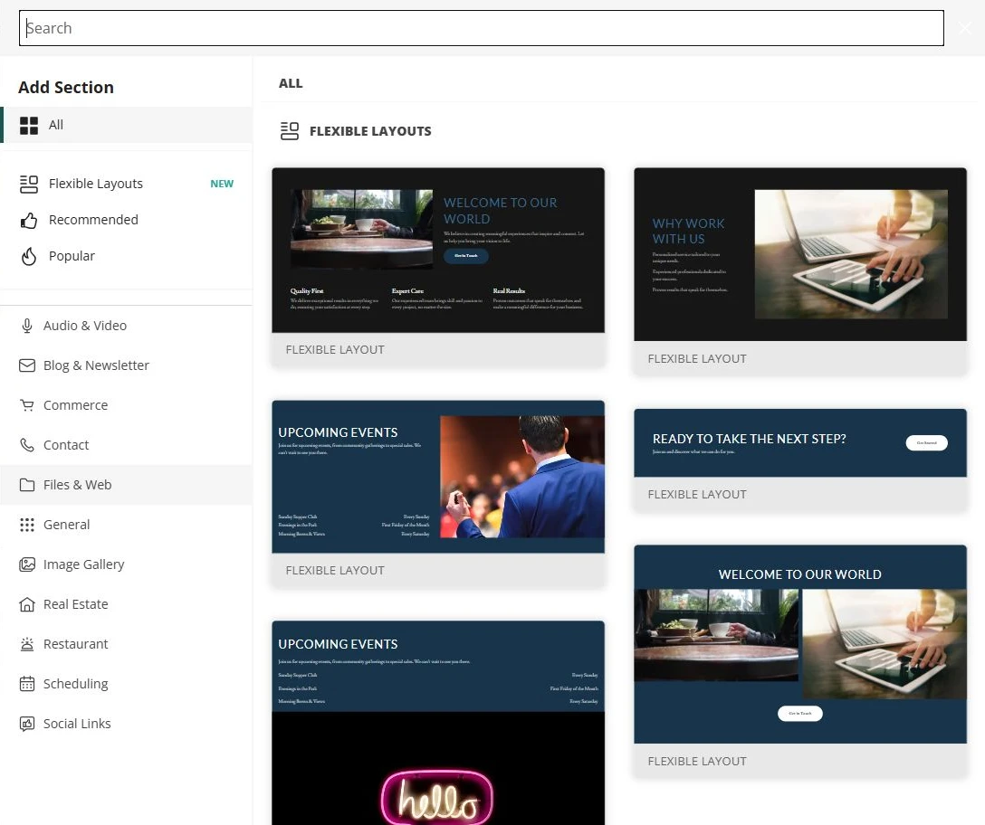
Task: Close the Add Section panel
Action: point(965,28)
